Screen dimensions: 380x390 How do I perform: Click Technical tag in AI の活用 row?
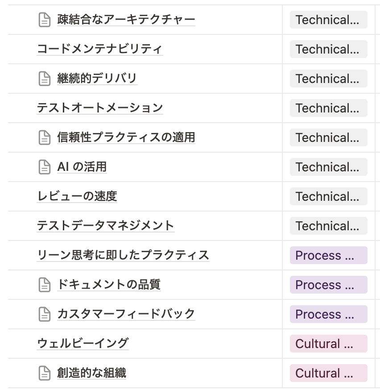coord(328,167)
